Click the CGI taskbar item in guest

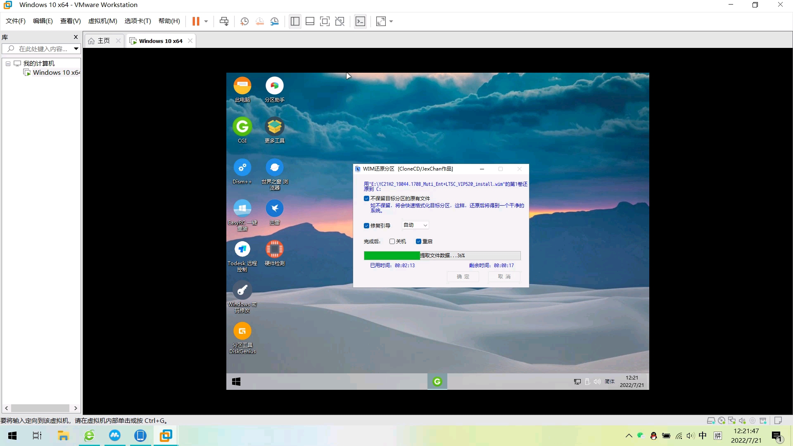tap(437, 382)
